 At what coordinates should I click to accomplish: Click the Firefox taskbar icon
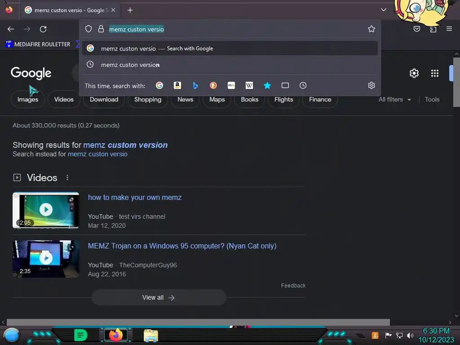pos(115,335)
